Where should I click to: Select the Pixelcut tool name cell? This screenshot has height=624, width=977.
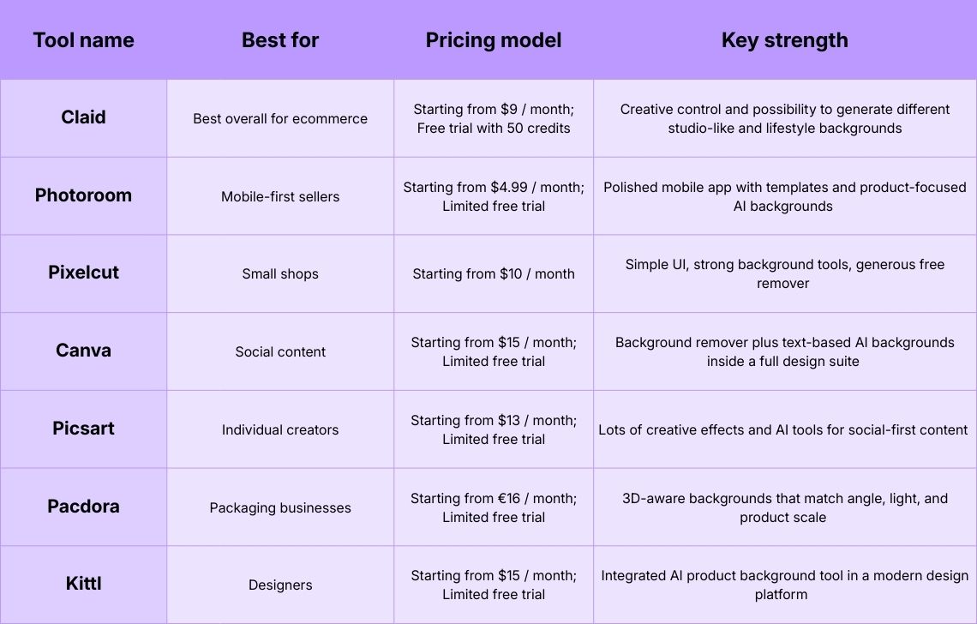(83, 273)
